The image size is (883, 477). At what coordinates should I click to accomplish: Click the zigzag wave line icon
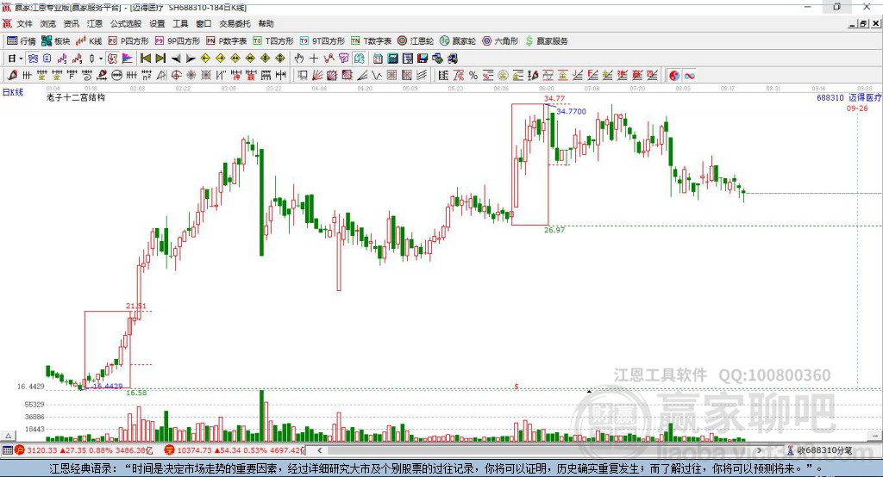(x=376, y=75)
